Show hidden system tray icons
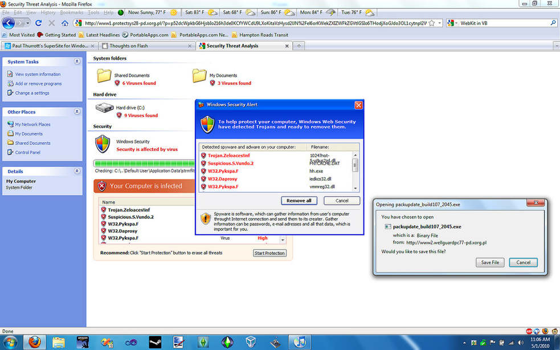The height and width of the screenshot is (350, 560). tap(464, 343)
